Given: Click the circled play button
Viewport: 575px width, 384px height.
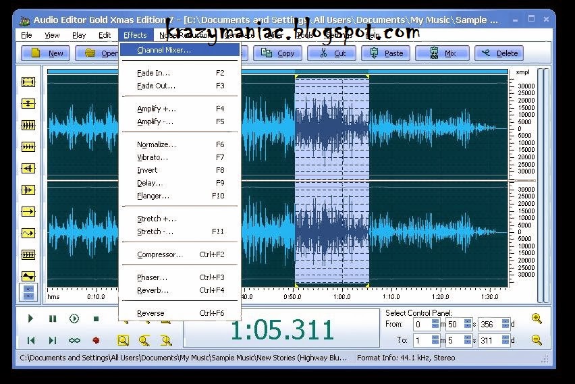Looking at the screenshot, I should pyautogui.click(x=74, y=319).
